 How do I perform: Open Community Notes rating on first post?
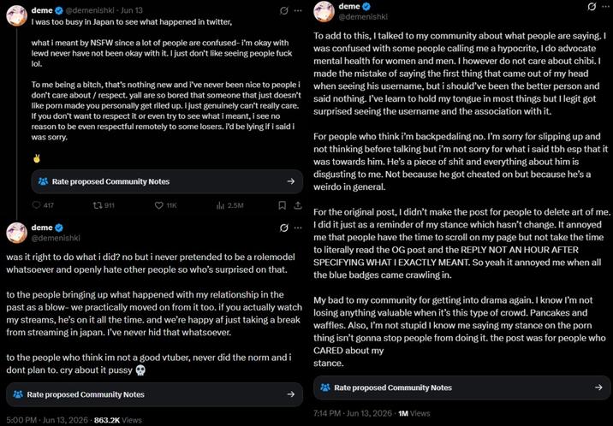pos(167,181)
